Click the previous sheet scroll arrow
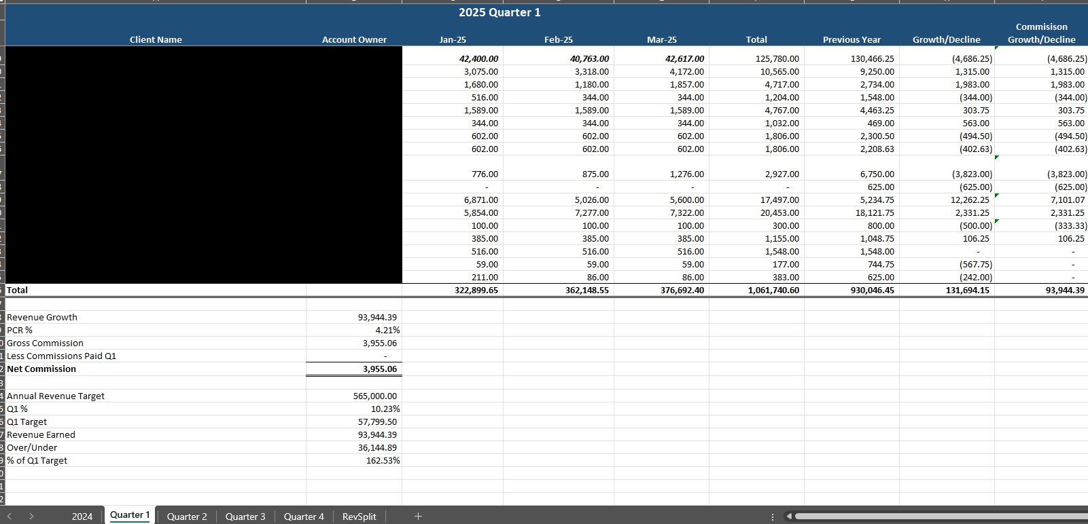 pos(10,517)
